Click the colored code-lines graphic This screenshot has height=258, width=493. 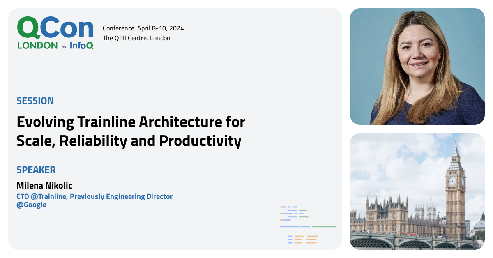coord(308,225)
